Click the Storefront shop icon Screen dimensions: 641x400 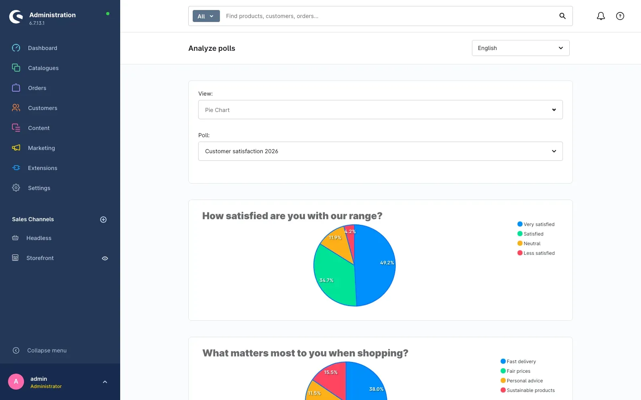coord(15,258)
